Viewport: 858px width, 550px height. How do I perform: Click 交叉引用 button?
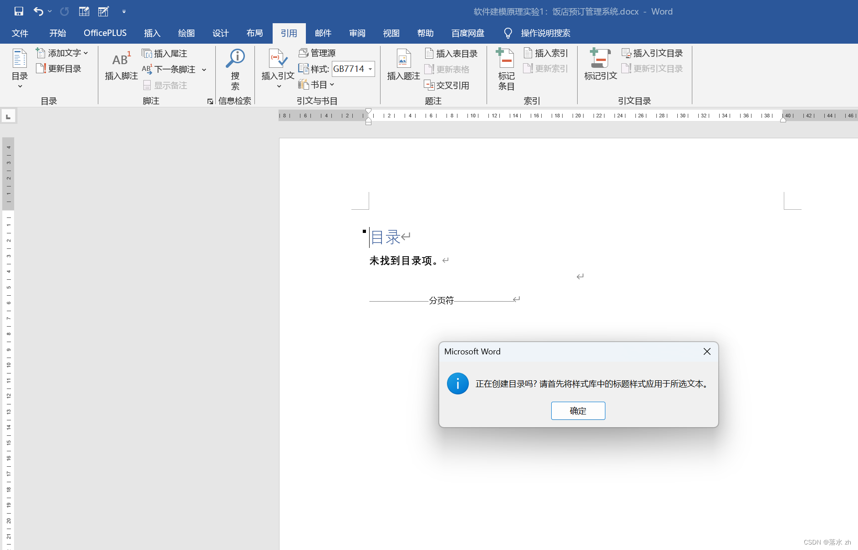point(447,86)
